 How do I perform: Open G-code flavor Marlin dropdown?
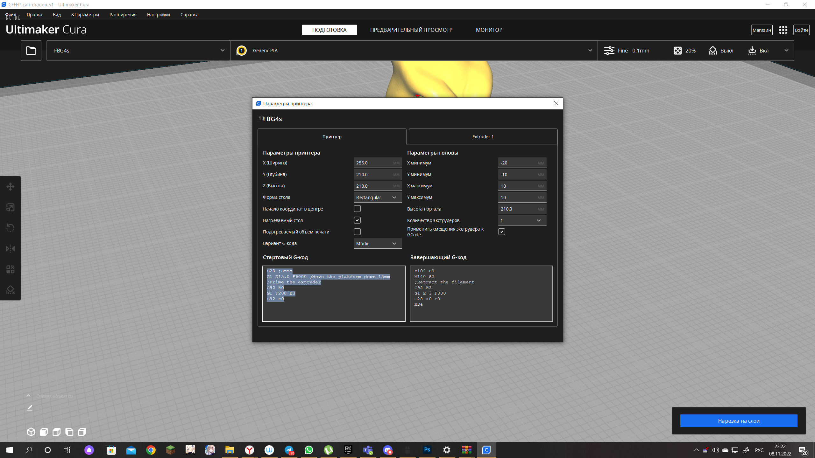(378, 243)
